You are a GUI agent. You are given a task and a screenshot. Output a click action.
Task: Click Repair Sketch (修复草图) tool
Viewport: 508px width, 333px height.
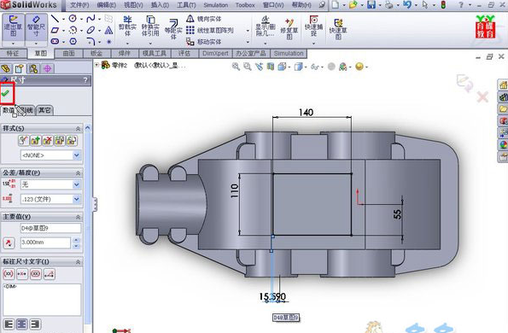coord(289,29)
